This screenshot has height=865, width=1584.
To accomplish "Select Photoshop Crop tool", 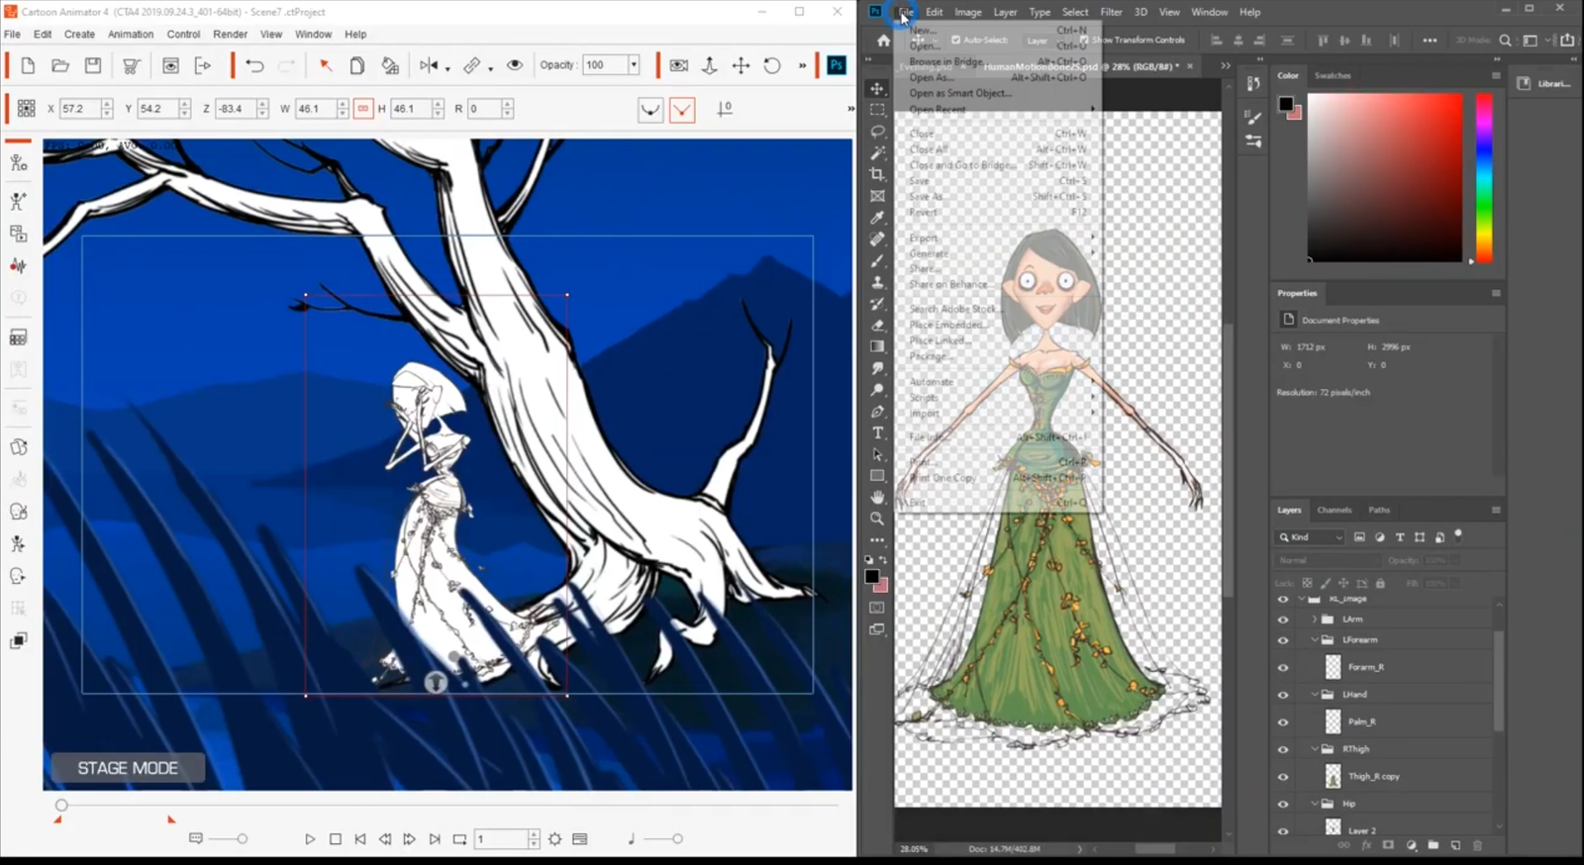I will coord(877,174).
